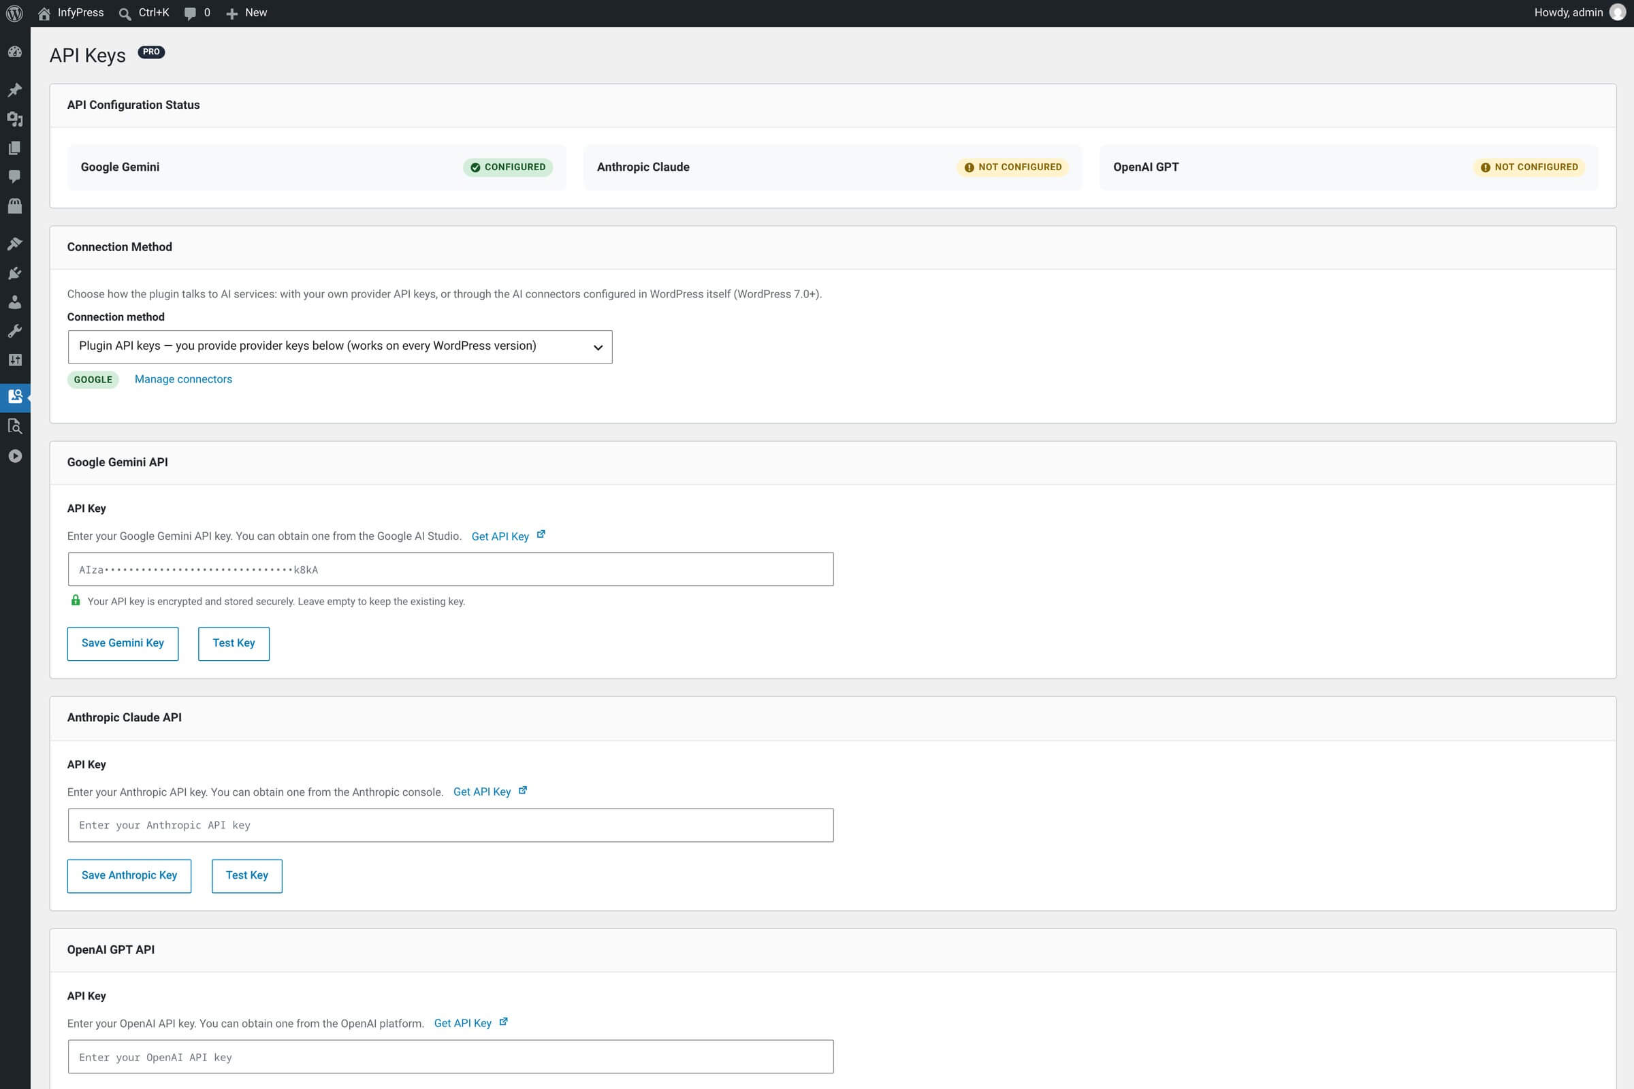Viewport: 1634px width, 1089px height.
Task: Click Get API Key link for OpenAI
Action: [x=463, y=1023]
